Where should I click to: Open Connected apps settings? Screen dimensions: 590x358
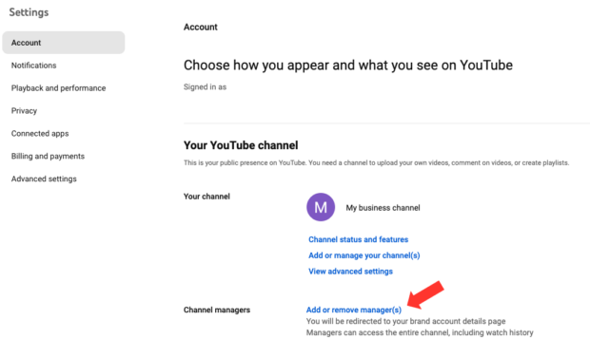(40, 133)
